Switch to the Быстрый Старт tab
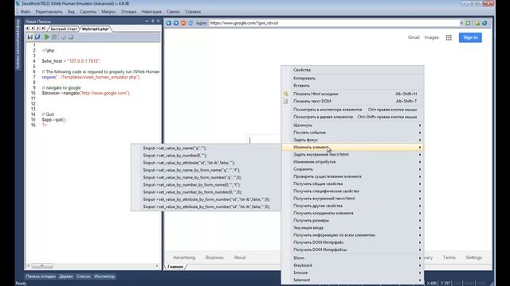 click(64, 29)
